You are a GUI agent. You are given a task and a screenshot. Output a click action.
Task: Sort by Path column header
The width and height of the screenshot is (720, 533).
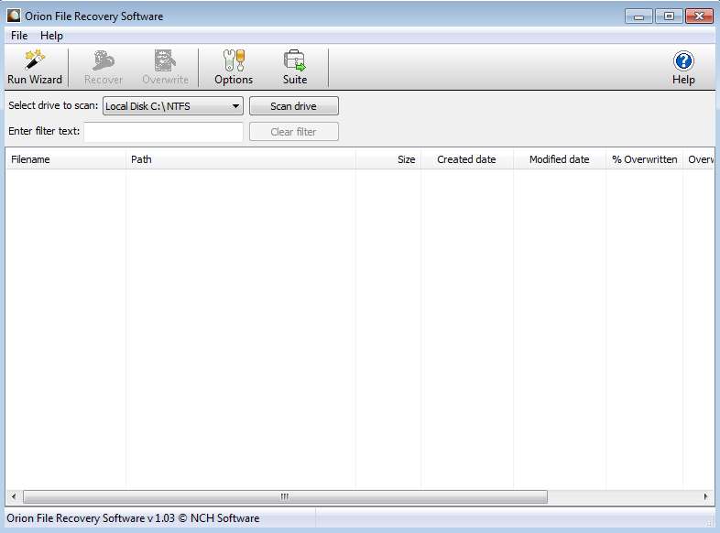click(x=241, y=159)
